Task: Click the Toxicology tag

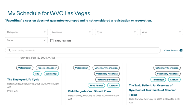Action: coord(158,80)
